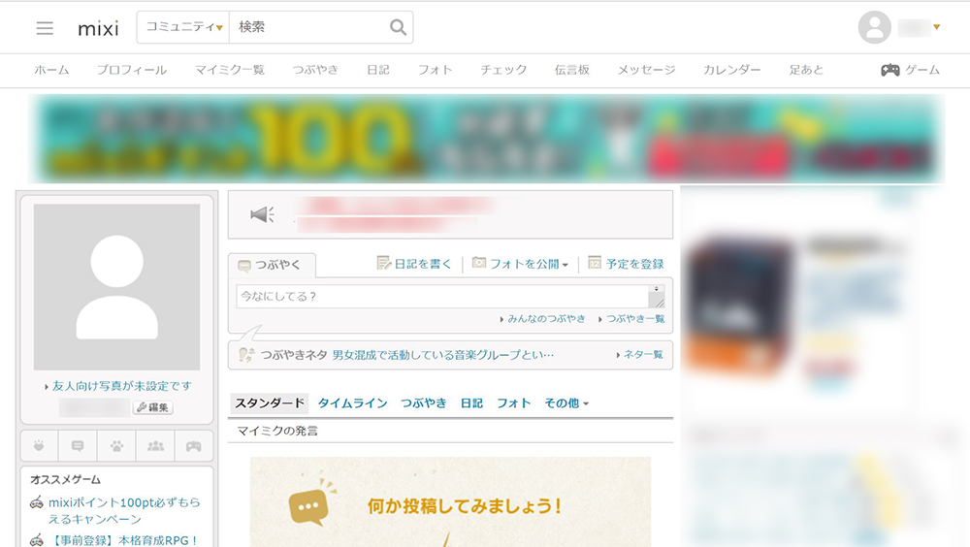Click the search magnifier icon
The width and height of the screenshot is (970, 547).
pyautogui.click(x=398, y=27)
